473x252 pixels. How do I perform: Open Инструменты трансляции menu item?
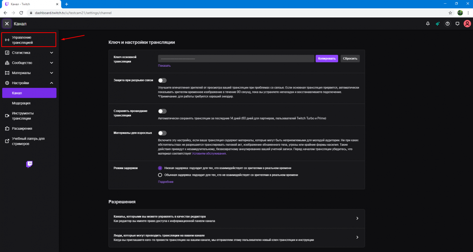tap(29, 116)
